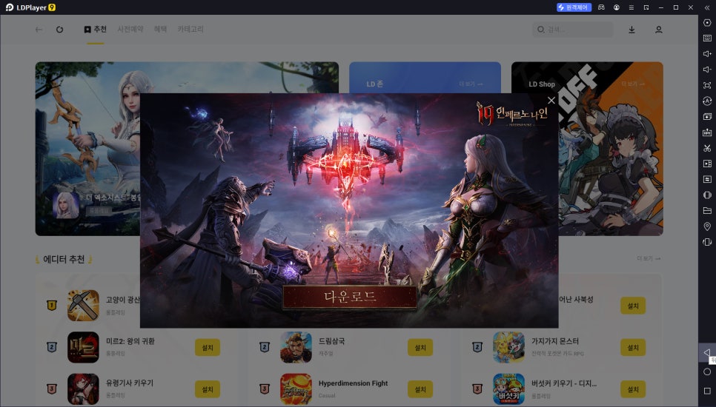This screenshot has height=407, width=716.
Task: Open 고양이 광산 pickaxe app icon
Action: click(x=83, y=306)
